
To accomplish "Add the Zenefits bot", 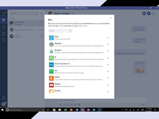I will [108, 92].
